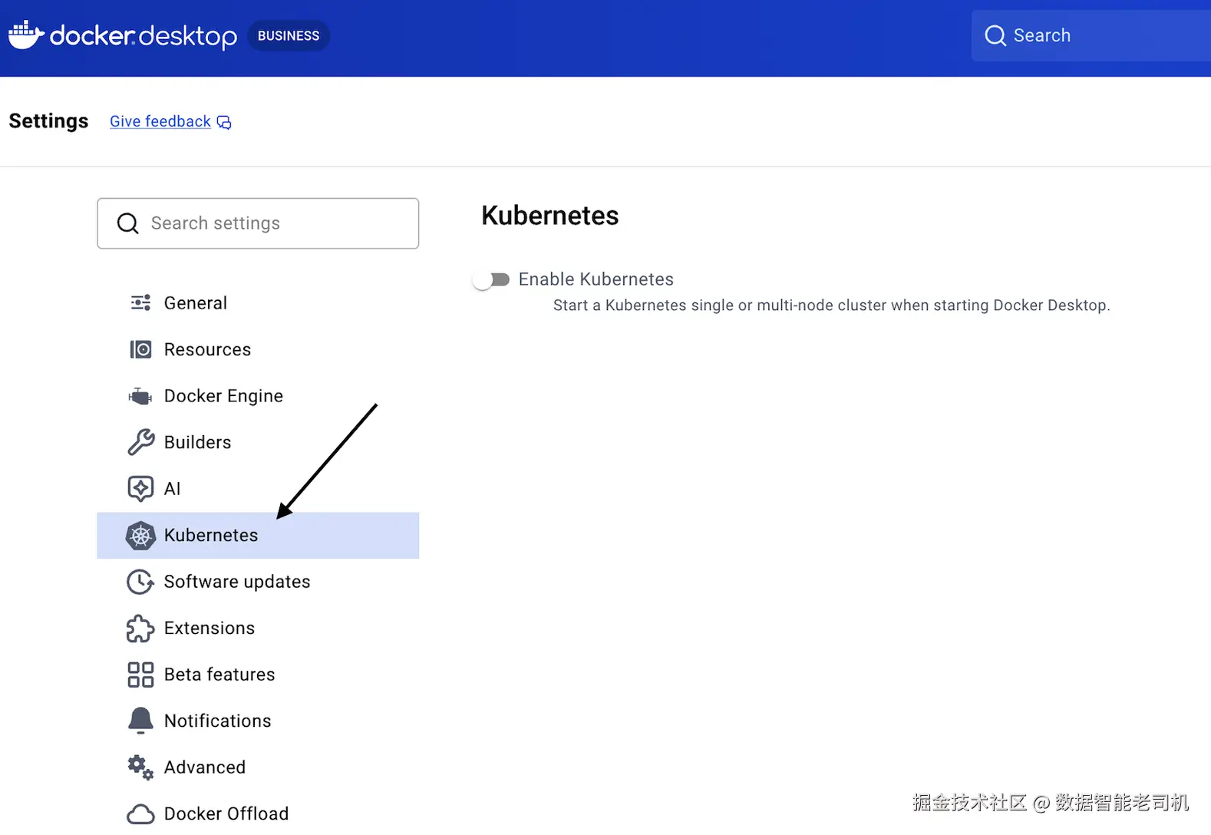Focus the Search settings input field
1211x835 pixels.
tap(258, 223)
